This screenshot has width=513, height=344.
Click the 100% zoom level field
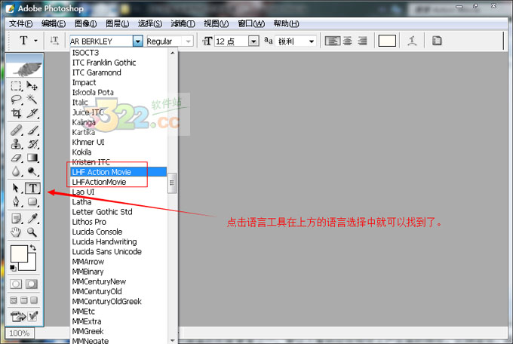[x=20, y=333]
